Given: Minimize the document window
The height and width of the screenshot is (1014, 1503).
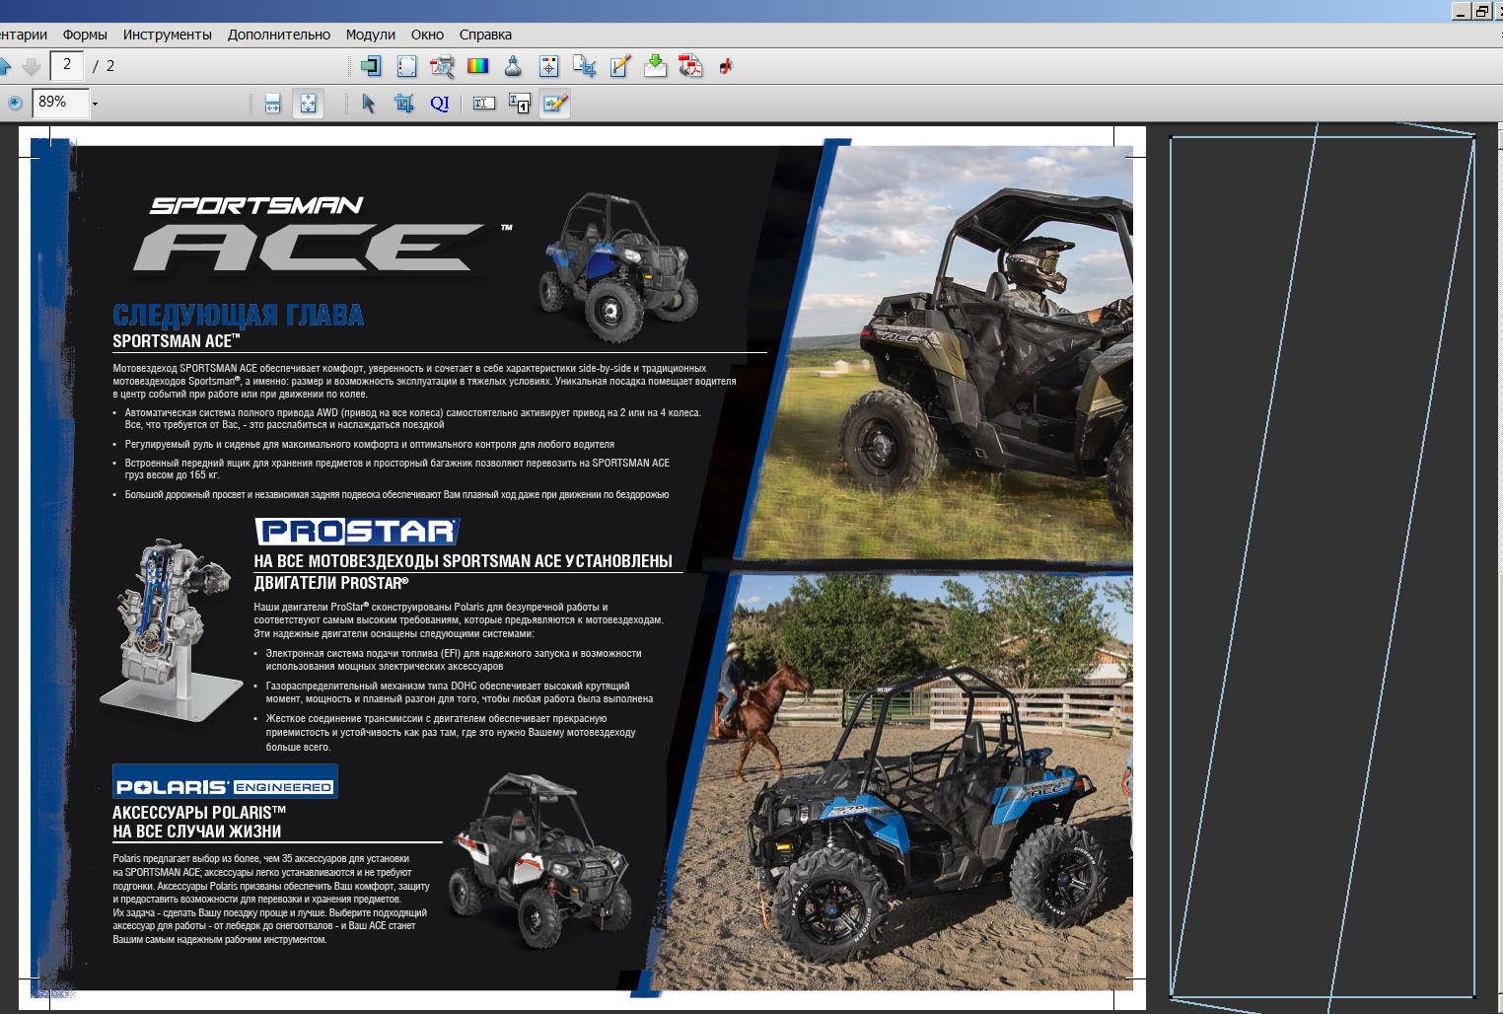Looking at the screenshot, I should [1462, 11].
